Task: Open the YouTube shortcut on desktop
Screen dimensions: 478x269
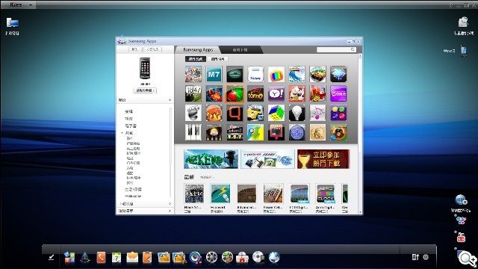Action: click(x=461, y=238)
